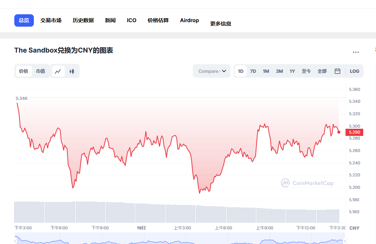Click the 上午9:00 time axis label
The height and width of the screenshot is (244, 376).
[x=264, y=228]
